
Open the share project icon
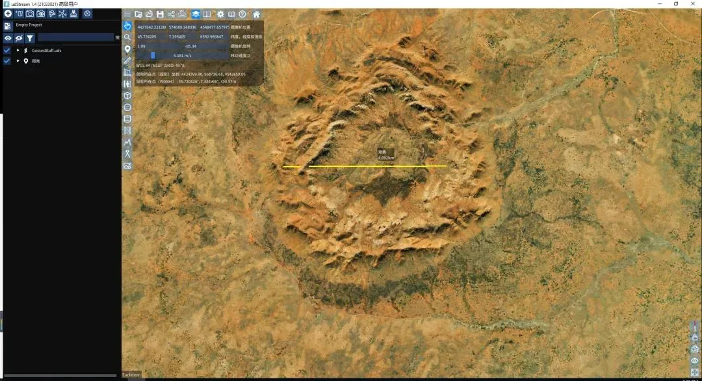(x=171, y=14)
